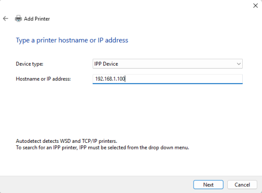Screen dimensions: 262x193
Task: Click the 'Autodetect detects WSD and TCP/IP printers.' text
Action: (67, 141)
